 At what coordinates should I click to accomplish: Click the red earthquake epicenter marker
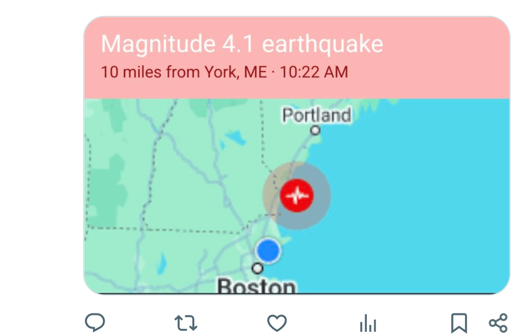click(297, 196)
